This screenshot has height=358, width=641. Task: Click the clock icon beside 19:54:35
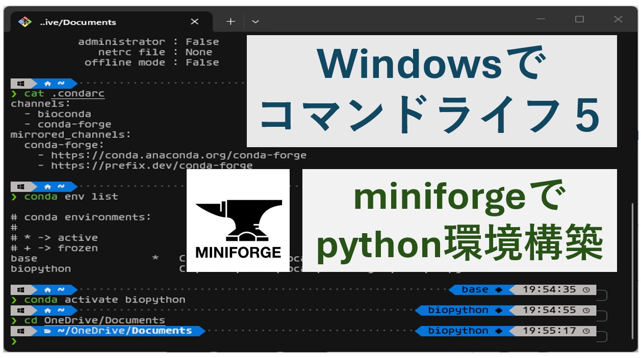point(586,290)
